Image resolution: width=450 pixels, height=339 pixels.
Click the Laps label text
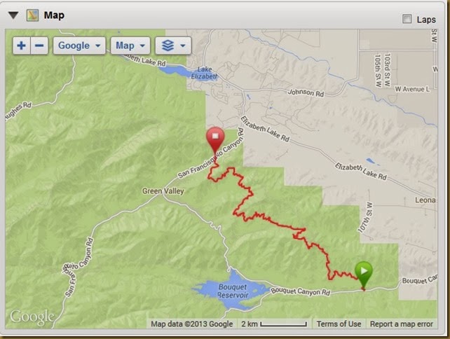tap(426, 20)
